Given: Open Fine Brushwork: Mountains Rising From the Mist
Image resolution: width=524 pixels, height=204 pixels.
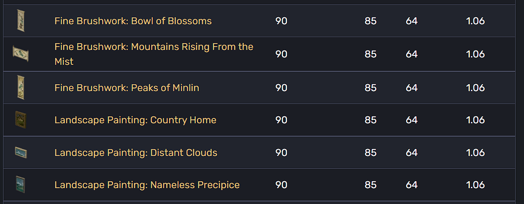Looking at the screenshot, I should point(154,47).
